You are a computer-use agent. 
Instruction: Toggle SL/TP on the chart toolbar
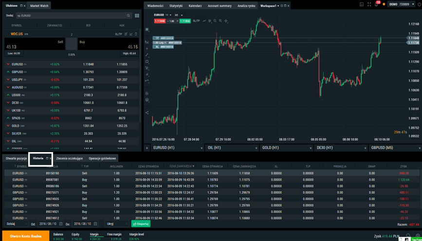[x=196, y=21]
